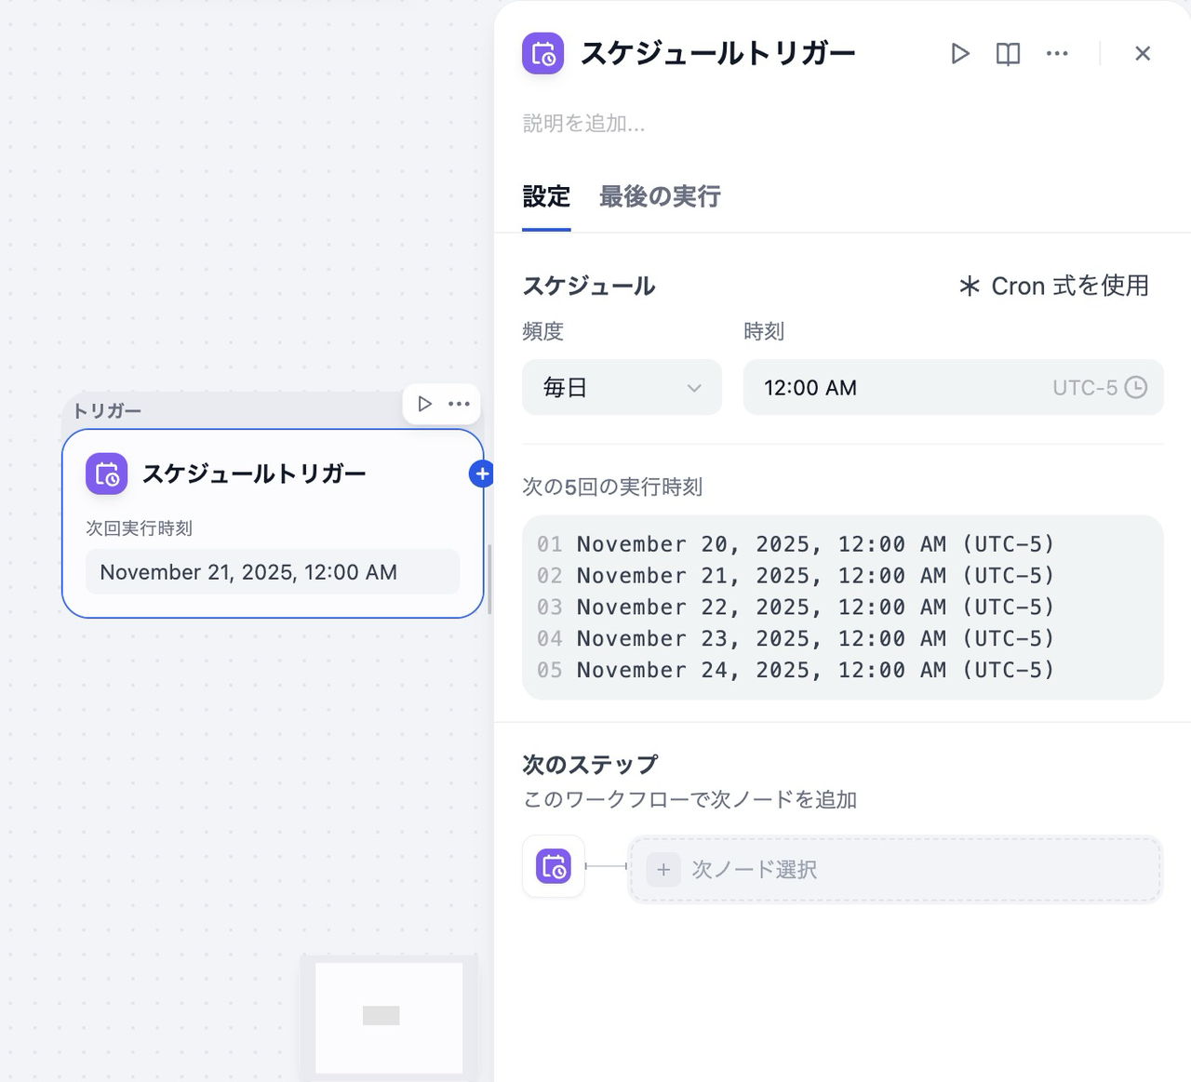This screenshot has width=1191, height=1082.
Task: Click the トリガー group label on canvas
Action: 107,411
